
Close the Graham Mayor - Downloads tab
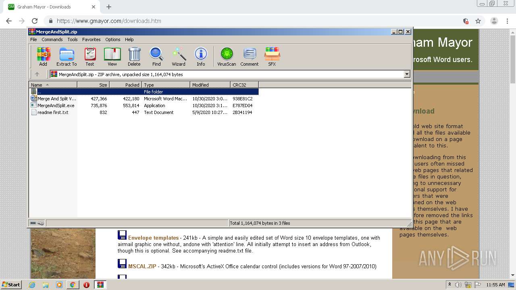point(94,7)
